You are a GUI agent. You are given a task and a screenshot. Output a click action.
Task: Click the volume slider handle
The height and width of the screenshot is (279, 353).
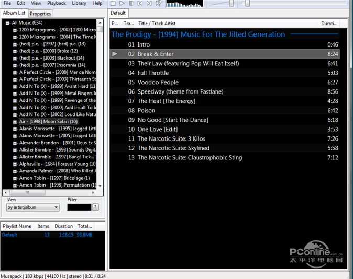click(231, 3)
